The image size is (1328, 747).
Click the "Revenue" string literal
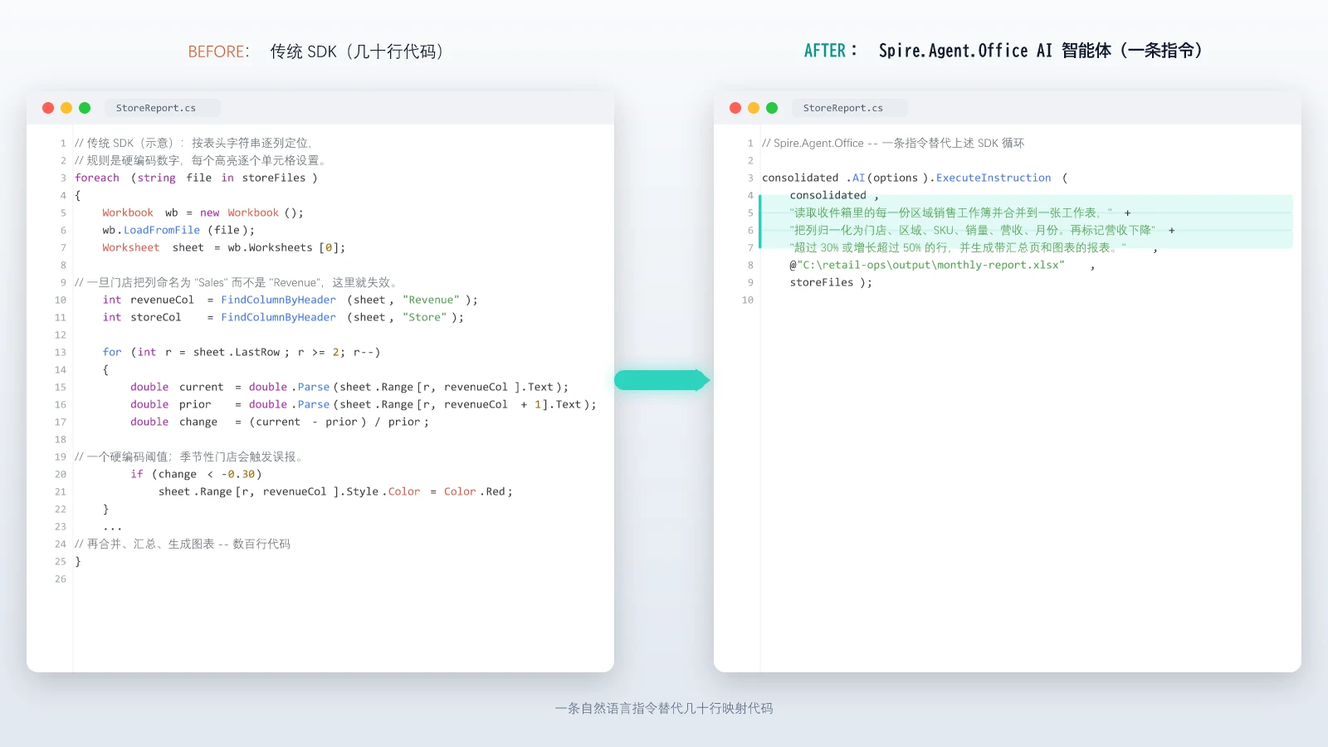coord(431,300)
